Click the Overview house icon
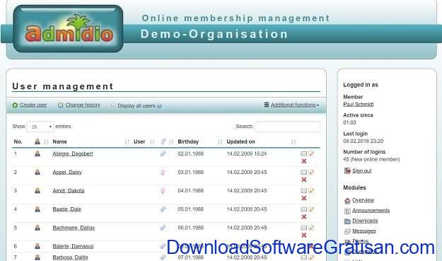442x261 pixels. click(347, 200)
